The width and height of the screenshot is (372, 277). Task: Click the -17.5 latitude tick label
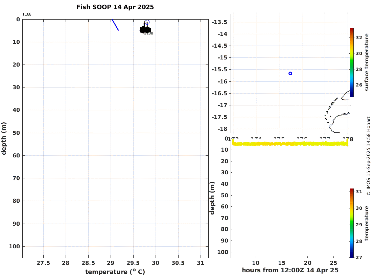coord(219,117)
